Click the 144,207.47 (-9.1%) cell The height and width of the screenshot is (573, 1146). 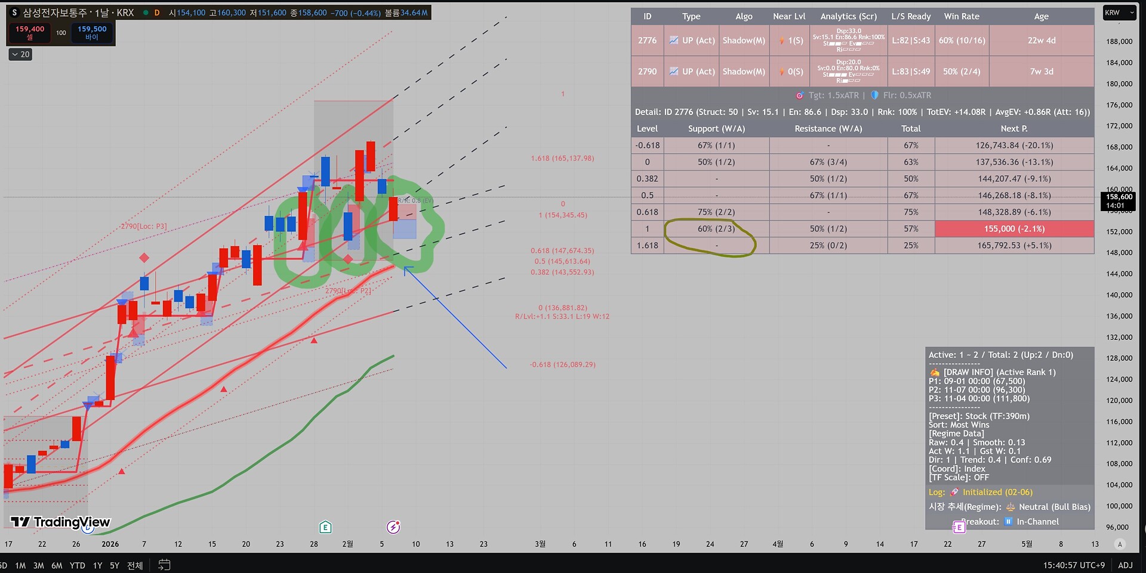pyautogui.click(x=1015, y=179)
